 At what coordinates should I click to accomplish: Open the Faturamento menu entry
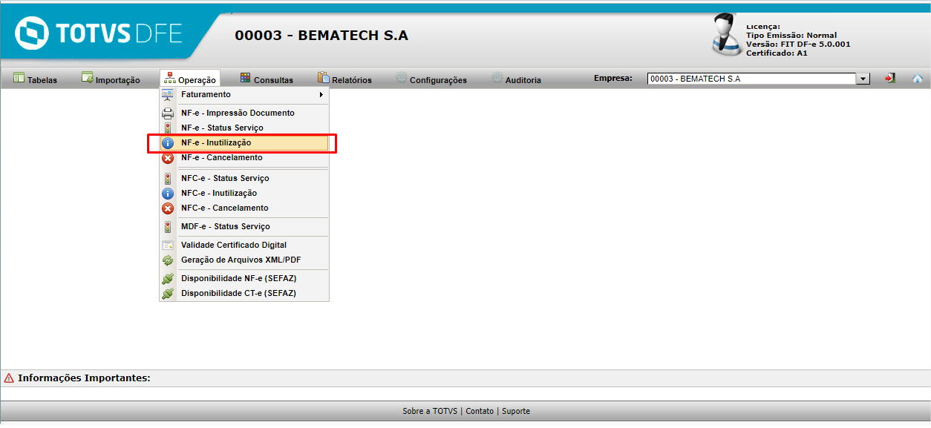(x=244, y=95)
